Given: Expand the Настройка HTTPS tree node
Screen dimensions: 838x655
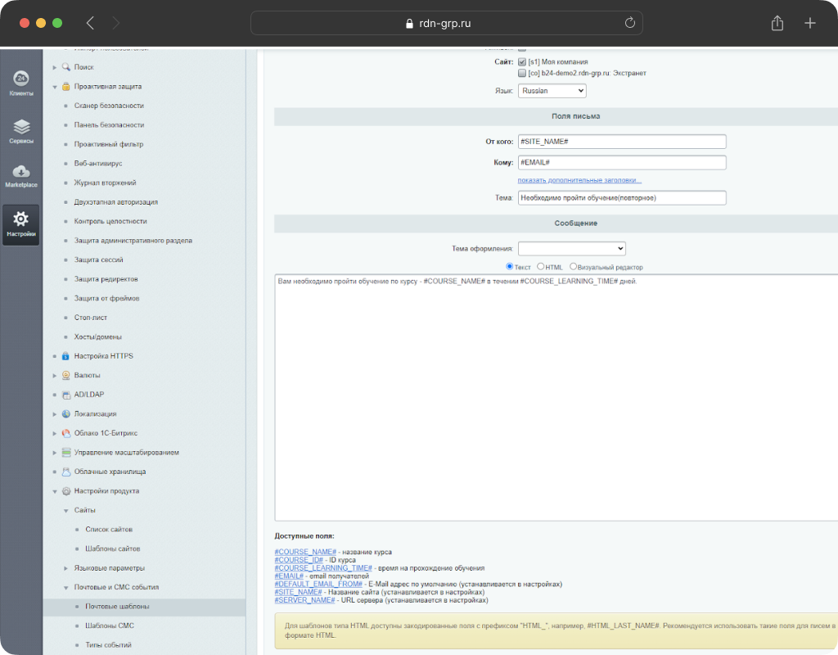Looking at the screenshot, I should tap(55, 356).
